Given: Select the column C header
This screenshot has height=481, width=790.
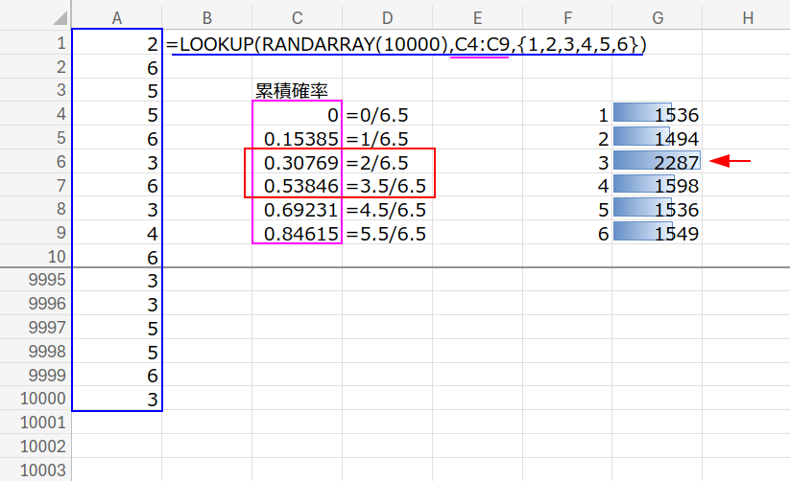Looking at the screenshot, I should [x=297, y=14].
